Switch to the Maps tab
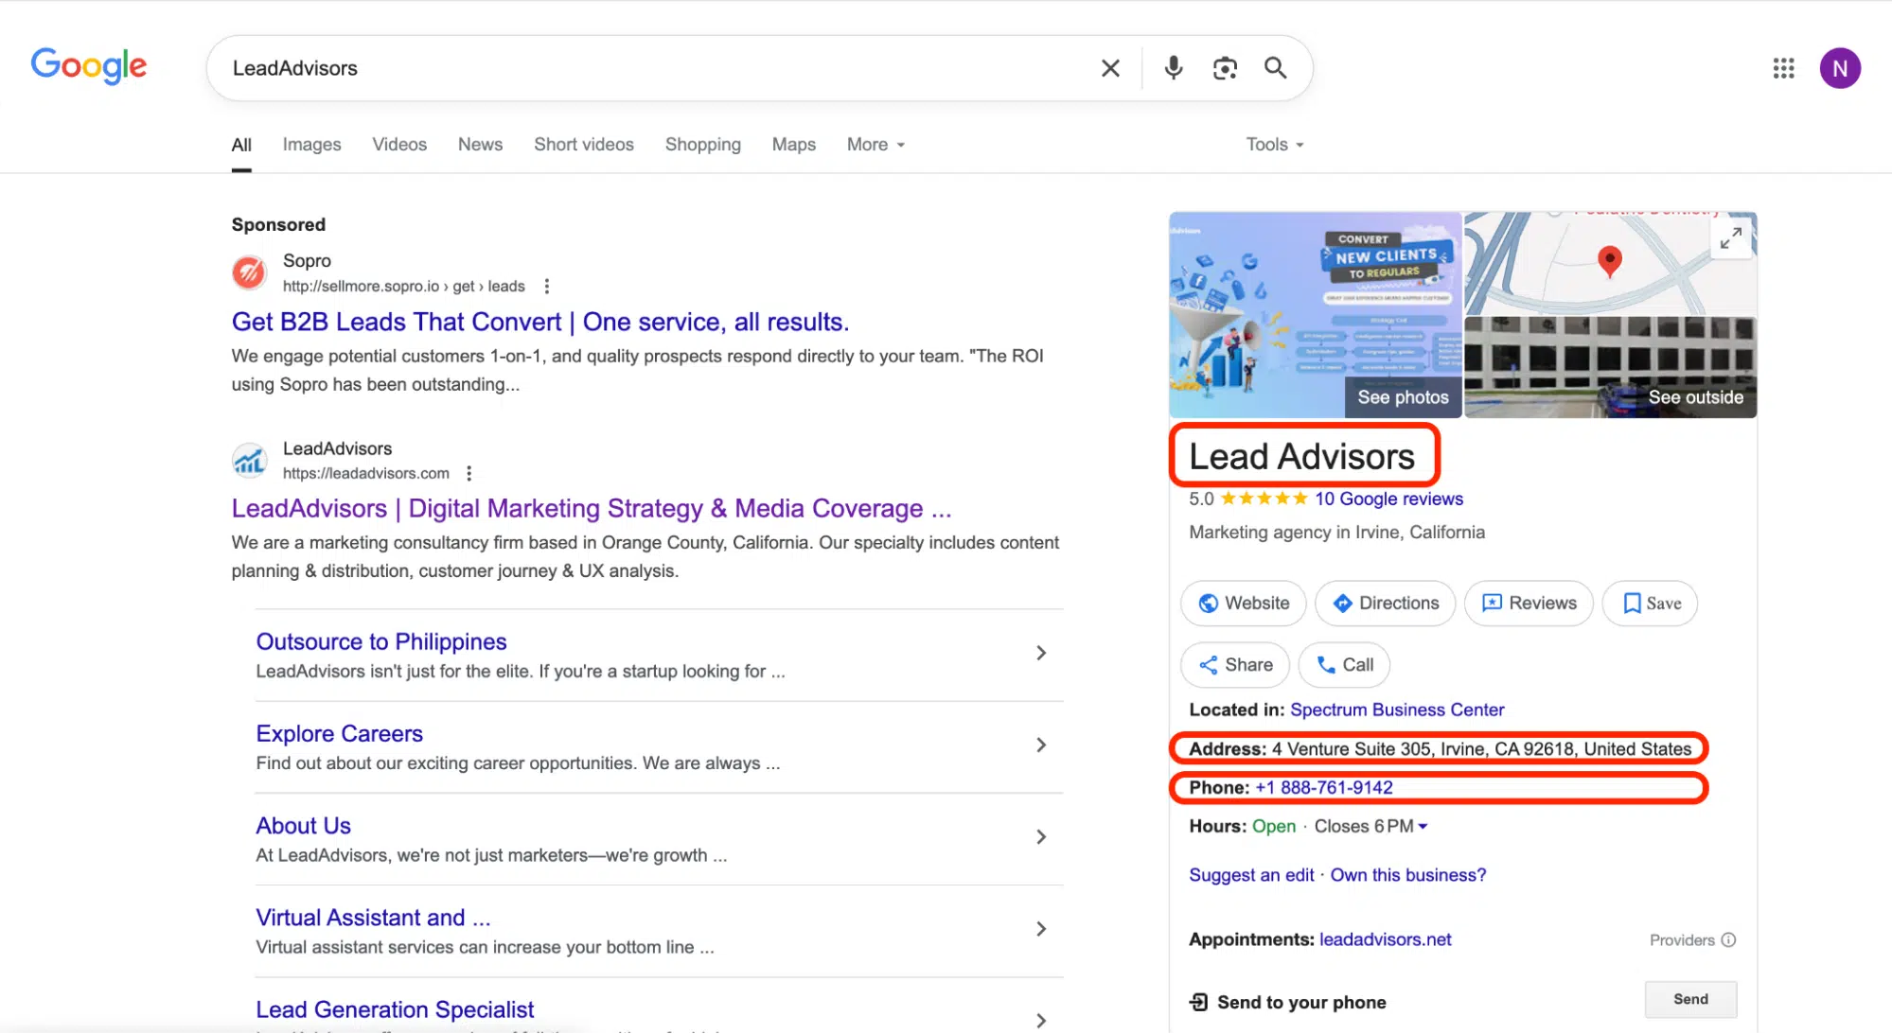 pos(793,144)
